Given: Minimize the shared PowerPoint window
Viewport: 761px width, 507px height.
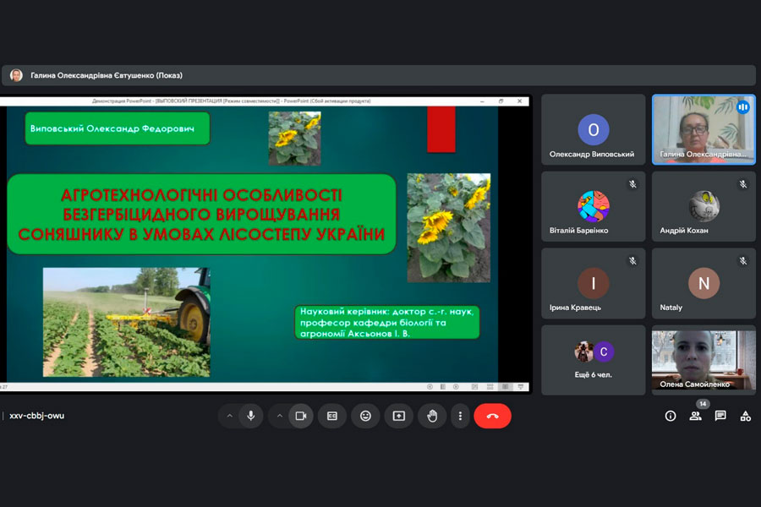Looking at the screenshot, I should coord(482,101).
